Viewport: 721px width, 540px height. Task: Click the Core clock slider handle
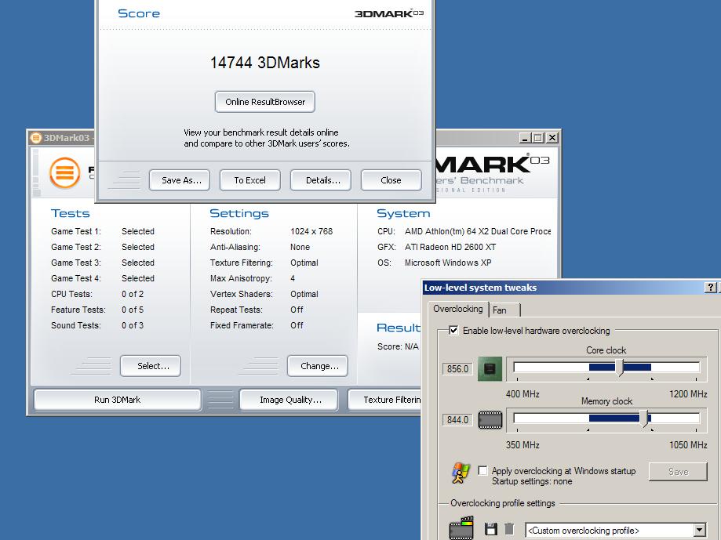coord(619,368)
